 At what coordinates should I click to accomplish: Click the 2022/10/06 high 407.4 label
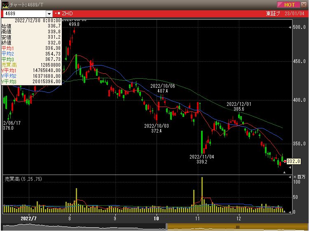pos(162,89)
